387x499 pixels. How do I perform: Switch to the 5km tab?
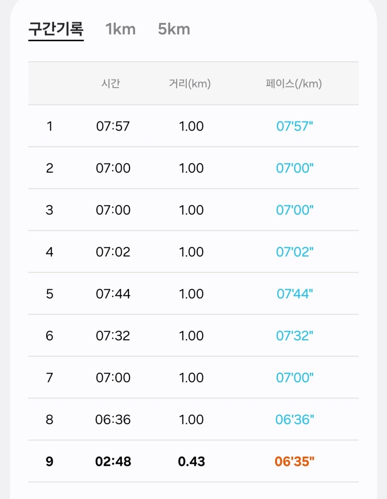click(174, 29)
